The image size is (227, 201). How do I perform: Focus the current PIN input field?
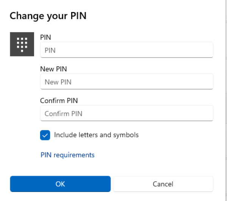127,50
